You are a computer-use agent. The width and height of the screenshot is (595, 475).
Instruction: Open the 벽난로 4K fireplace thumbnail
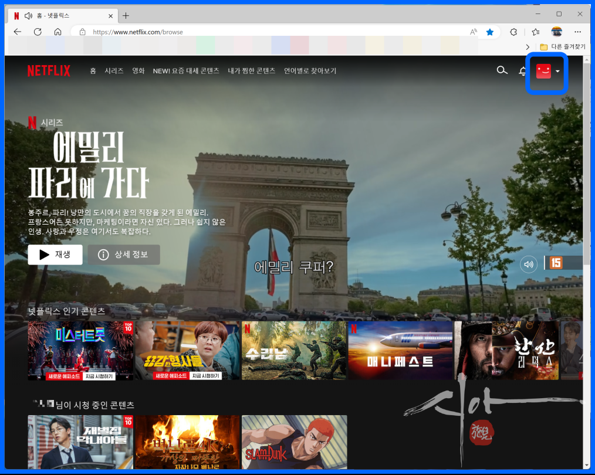pos(187,442)
